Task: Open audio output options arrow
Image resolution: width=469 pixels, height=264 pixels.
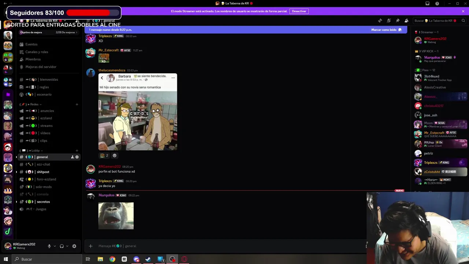Action: (67, 246)
